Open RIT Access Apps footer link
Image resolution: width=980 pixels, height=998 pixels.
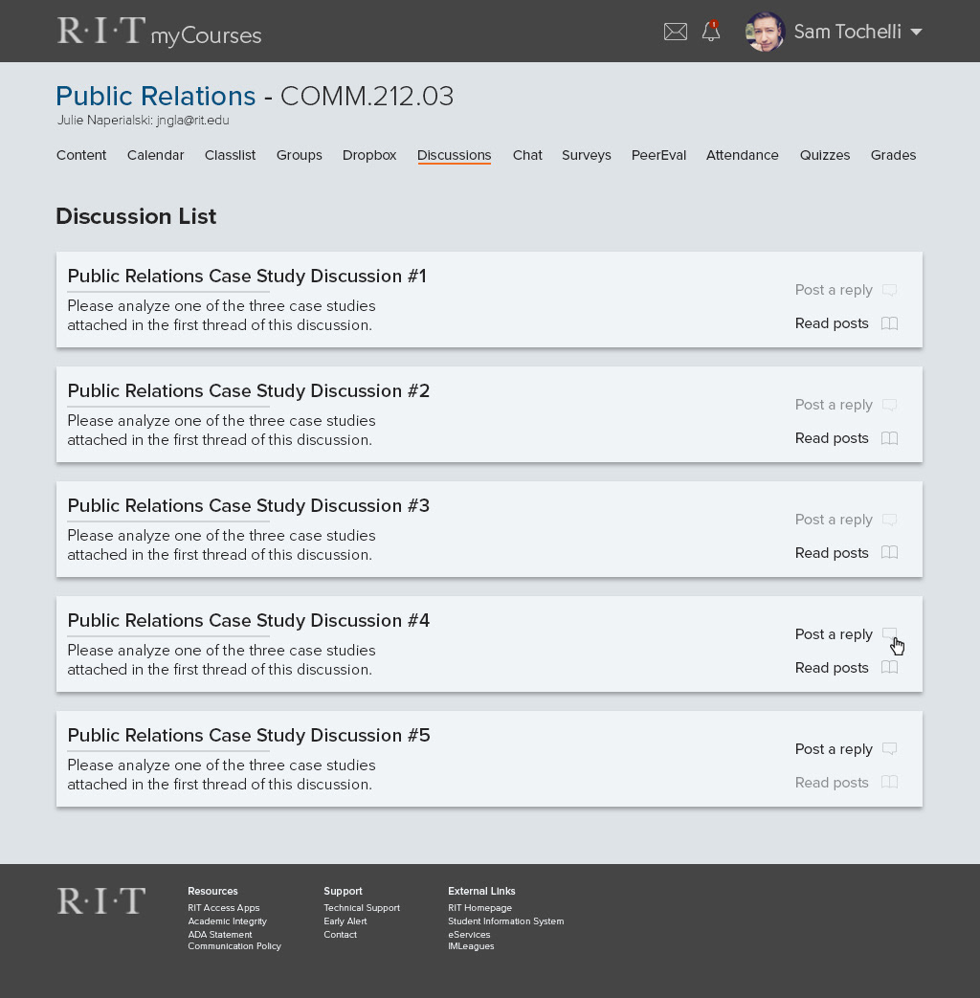pos(224,908)
